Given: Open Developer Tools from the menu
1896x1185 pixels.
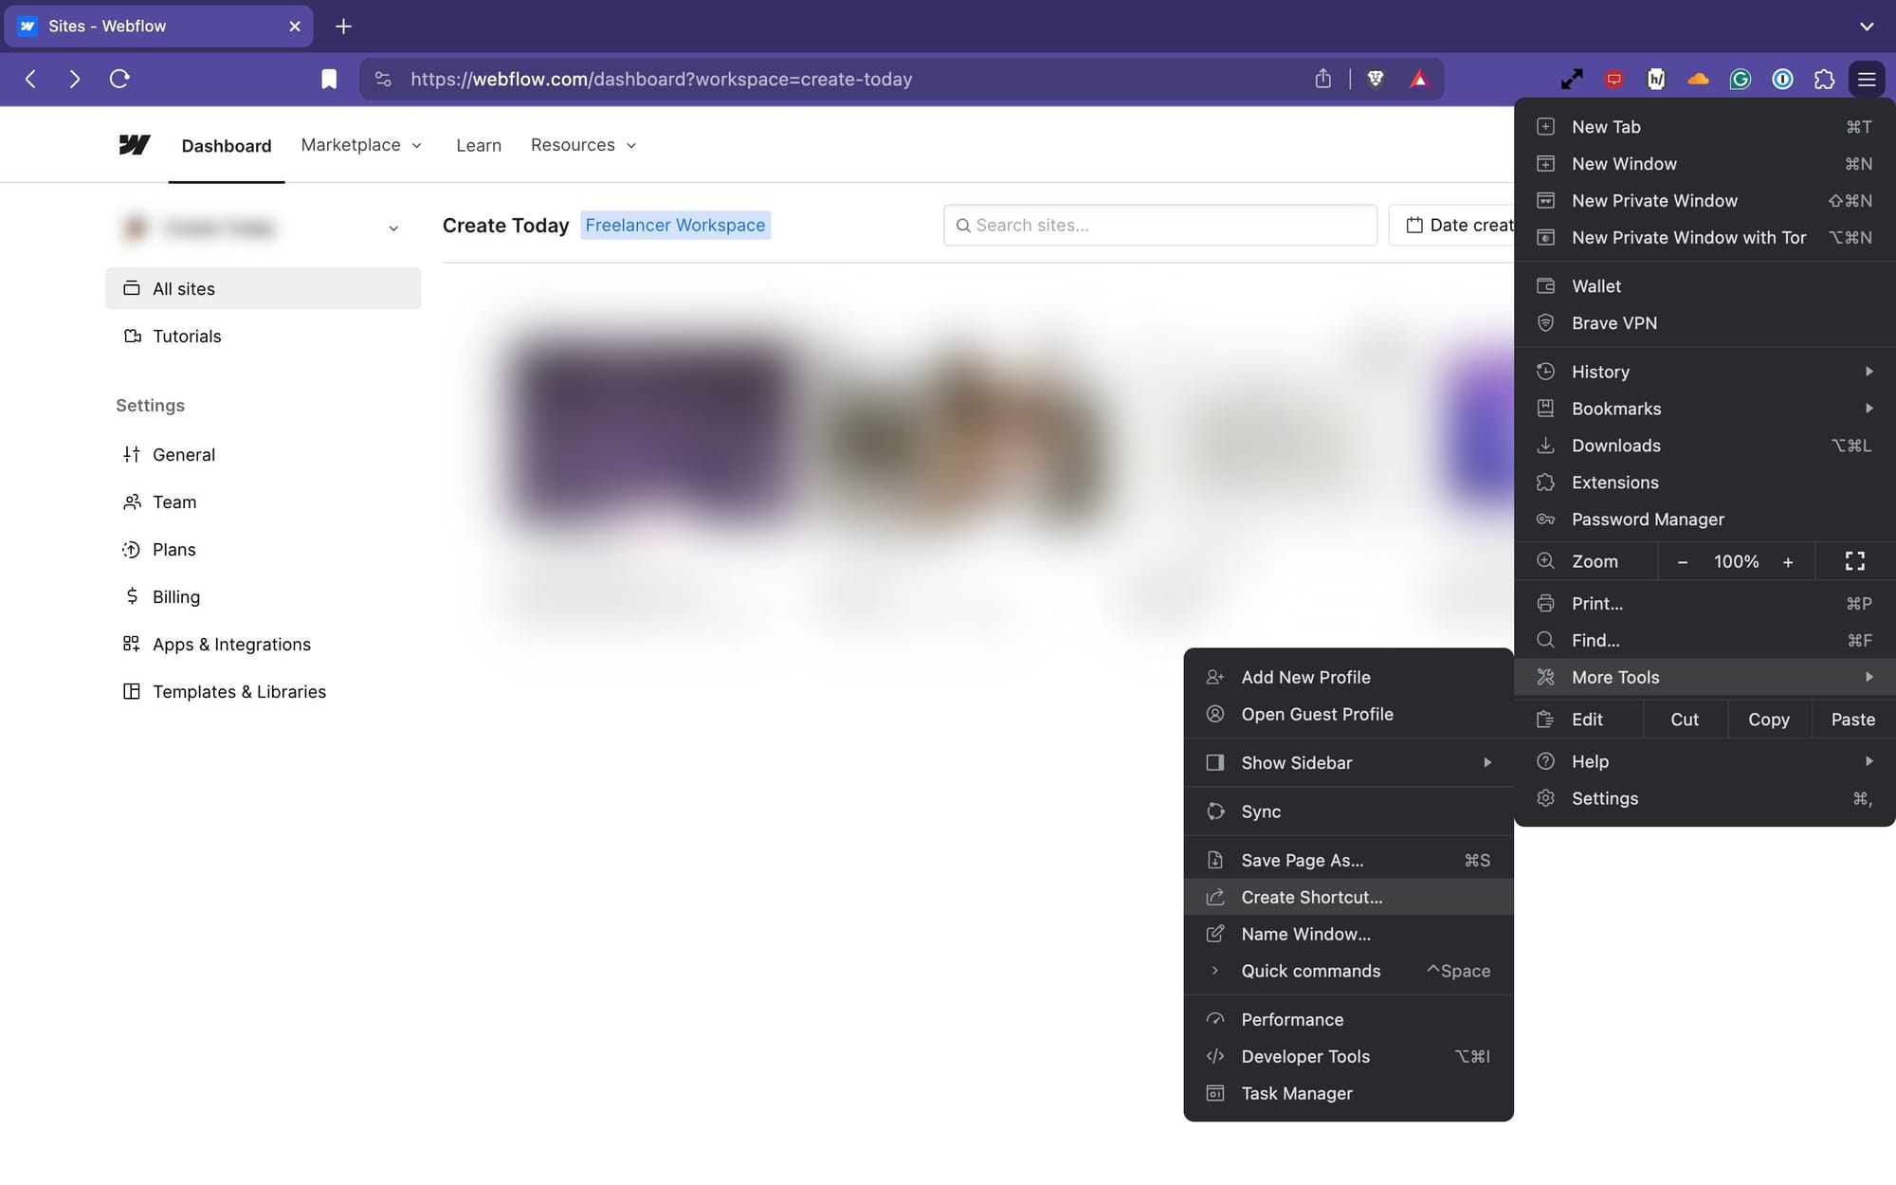Looking at the screenshot, I should (x=1305, y=1056).
